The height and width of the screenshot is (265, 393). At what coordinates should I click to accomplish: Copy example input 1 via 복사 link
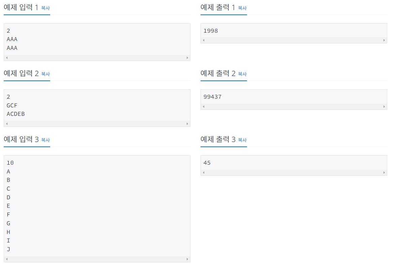(46, 8)
